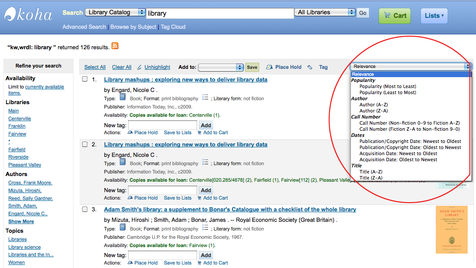The image size is (476, 268).
Task: Click the Unhighlight pencil icon
Action: point(139,67)
